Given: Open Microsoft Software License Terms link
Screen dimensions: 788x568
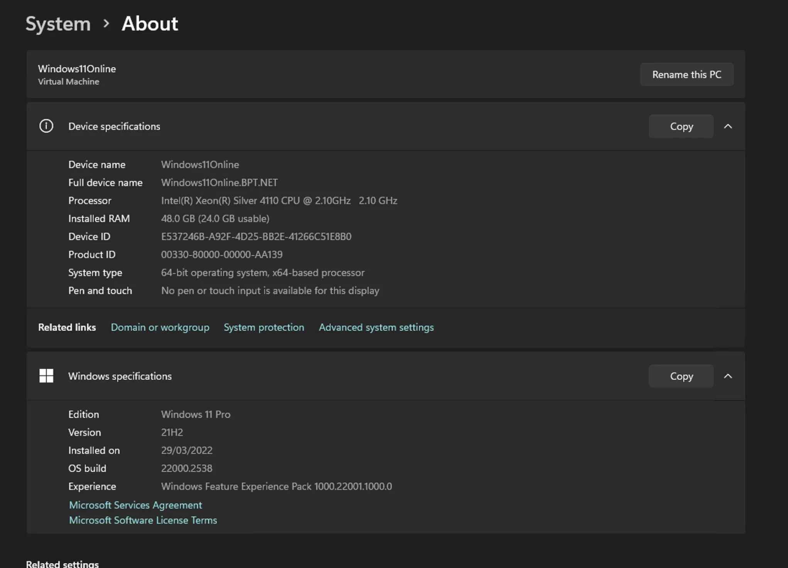Looking at the screenshot, I should pyautogui.click(x=143, y=520).
